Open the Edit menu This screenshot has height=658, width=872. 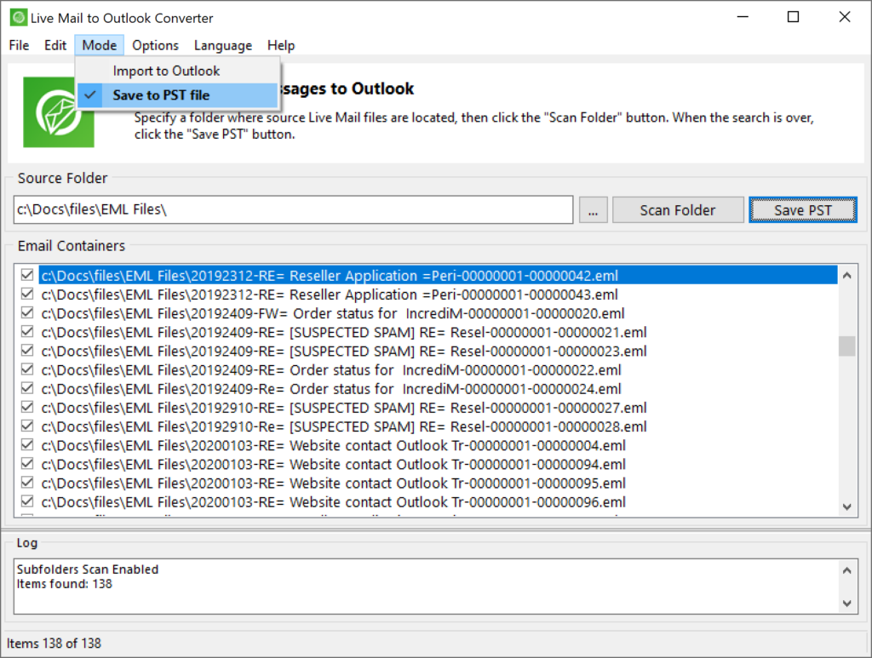pyautogui.click(x=54, y=45)
